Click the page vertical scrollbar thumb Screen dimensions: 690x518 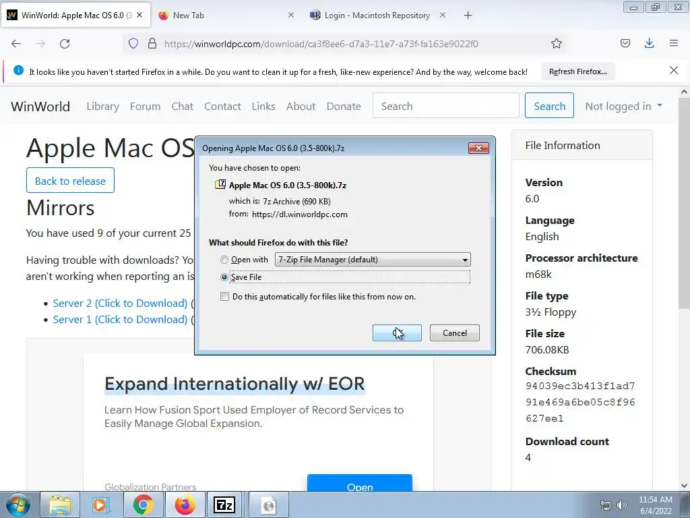pyautogui.click(x=683, y=202)
